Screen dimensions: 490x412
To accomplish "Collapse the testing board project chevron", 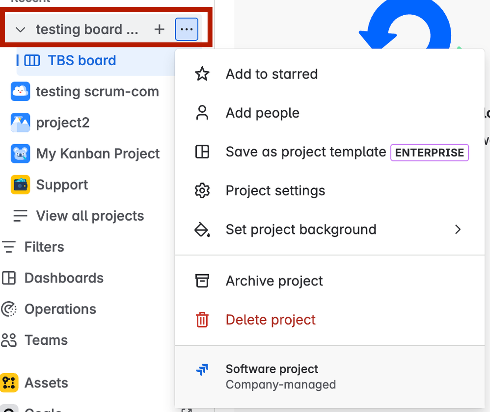I will [x=20, y=29].
